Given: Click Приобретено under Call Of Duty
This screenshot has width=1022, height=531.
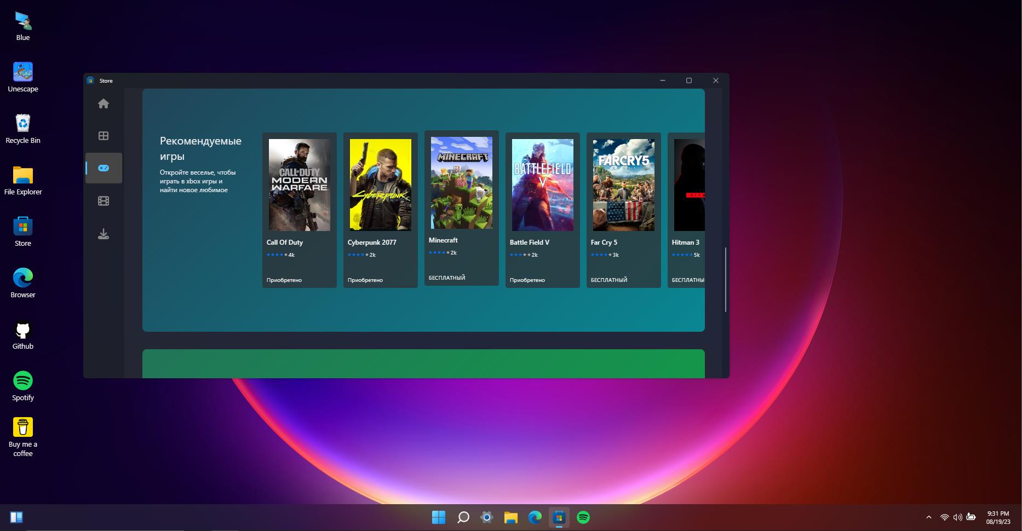Looking at the screenshot, I should click(284, 280).
